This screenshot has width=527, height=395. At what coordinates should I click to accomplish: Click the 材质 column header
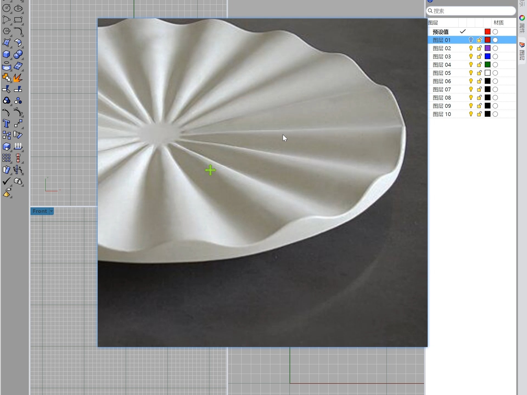click(498, 22)
